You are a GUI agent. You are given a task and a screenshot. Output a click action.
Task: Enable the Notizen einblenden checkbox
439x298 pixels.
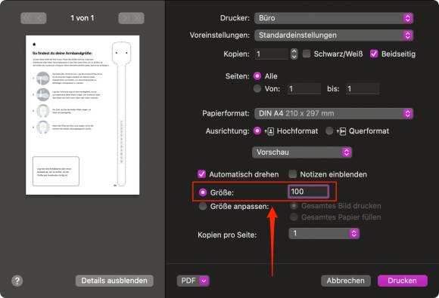click(x=293, y=174)
